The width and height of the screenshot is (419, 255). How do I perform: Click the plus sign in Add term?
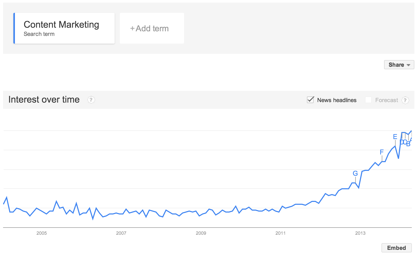(132, 28)
